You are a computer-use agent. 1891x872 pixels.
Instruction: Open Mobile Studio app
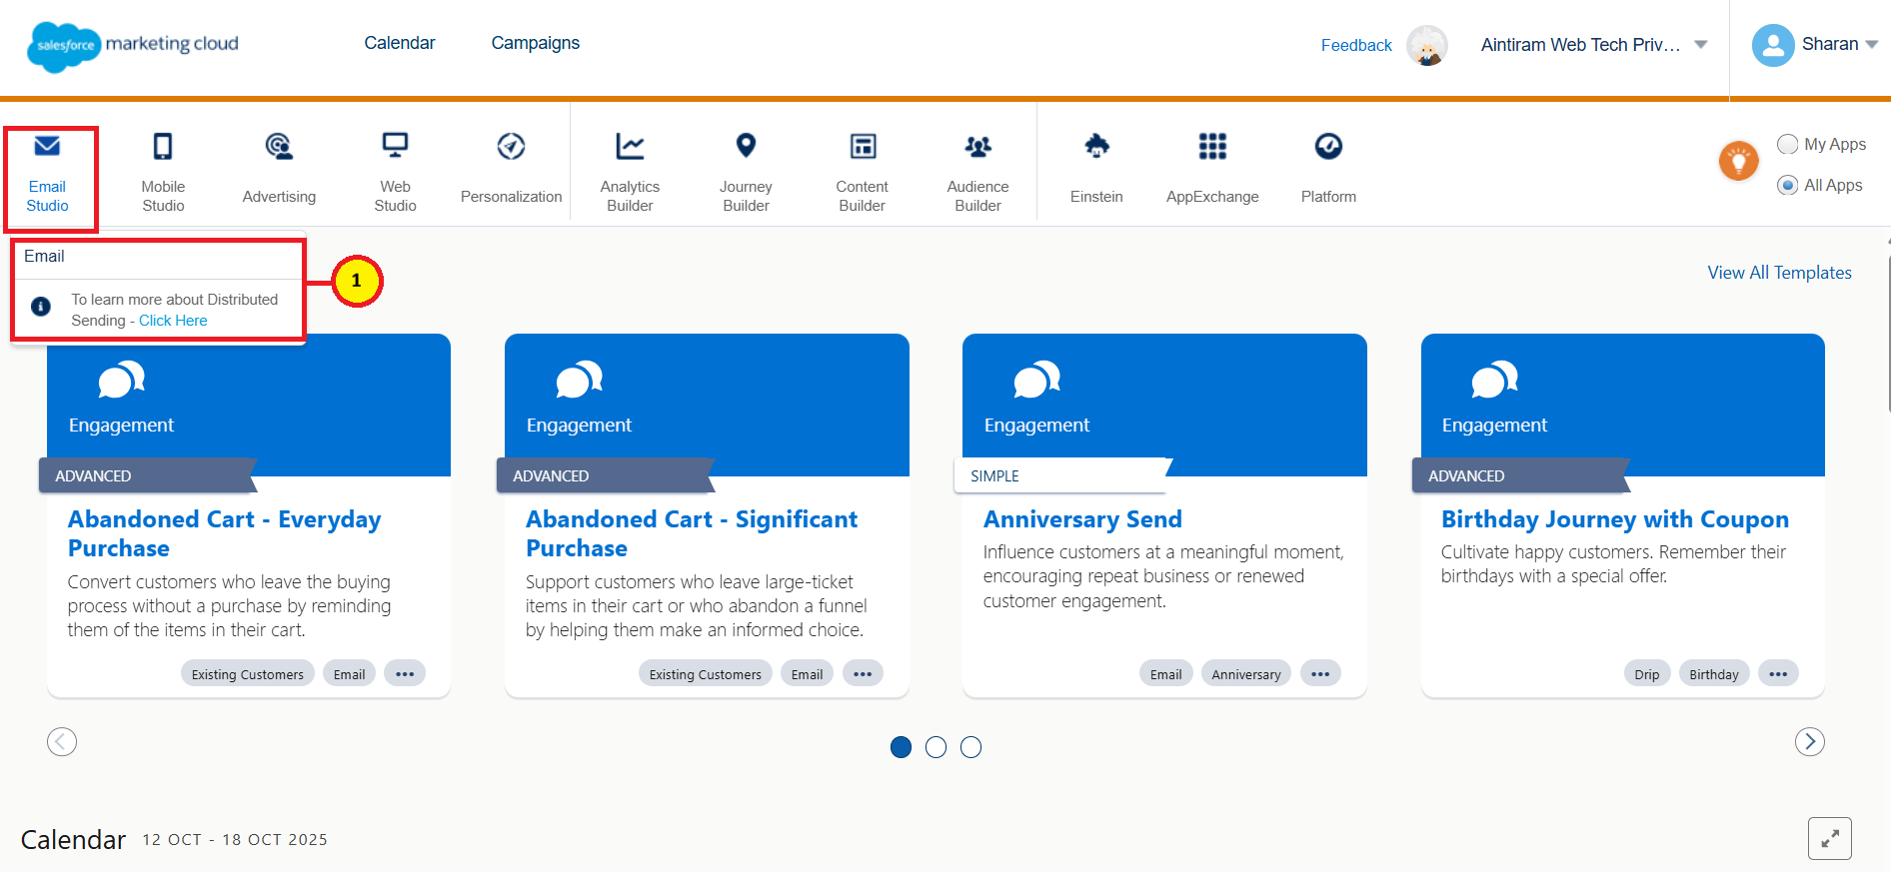coord(163,170)
